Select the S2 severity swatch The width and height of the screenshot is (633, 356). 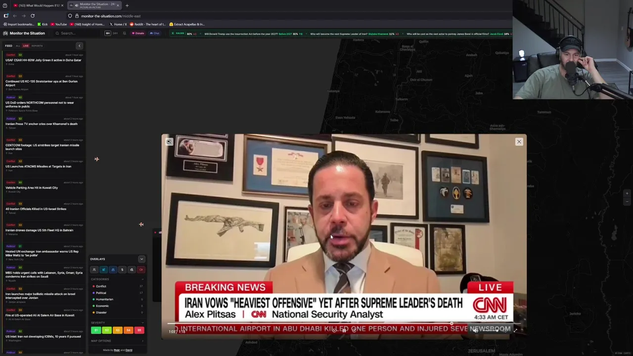coord(107,330)
